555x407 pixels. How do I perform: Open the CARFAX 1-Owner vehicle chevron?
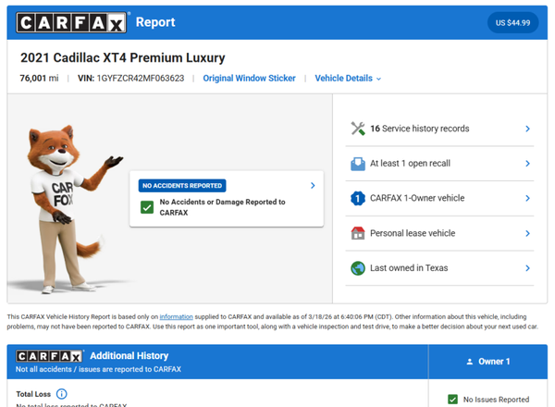pyautogui.click(x=527, y=198)
